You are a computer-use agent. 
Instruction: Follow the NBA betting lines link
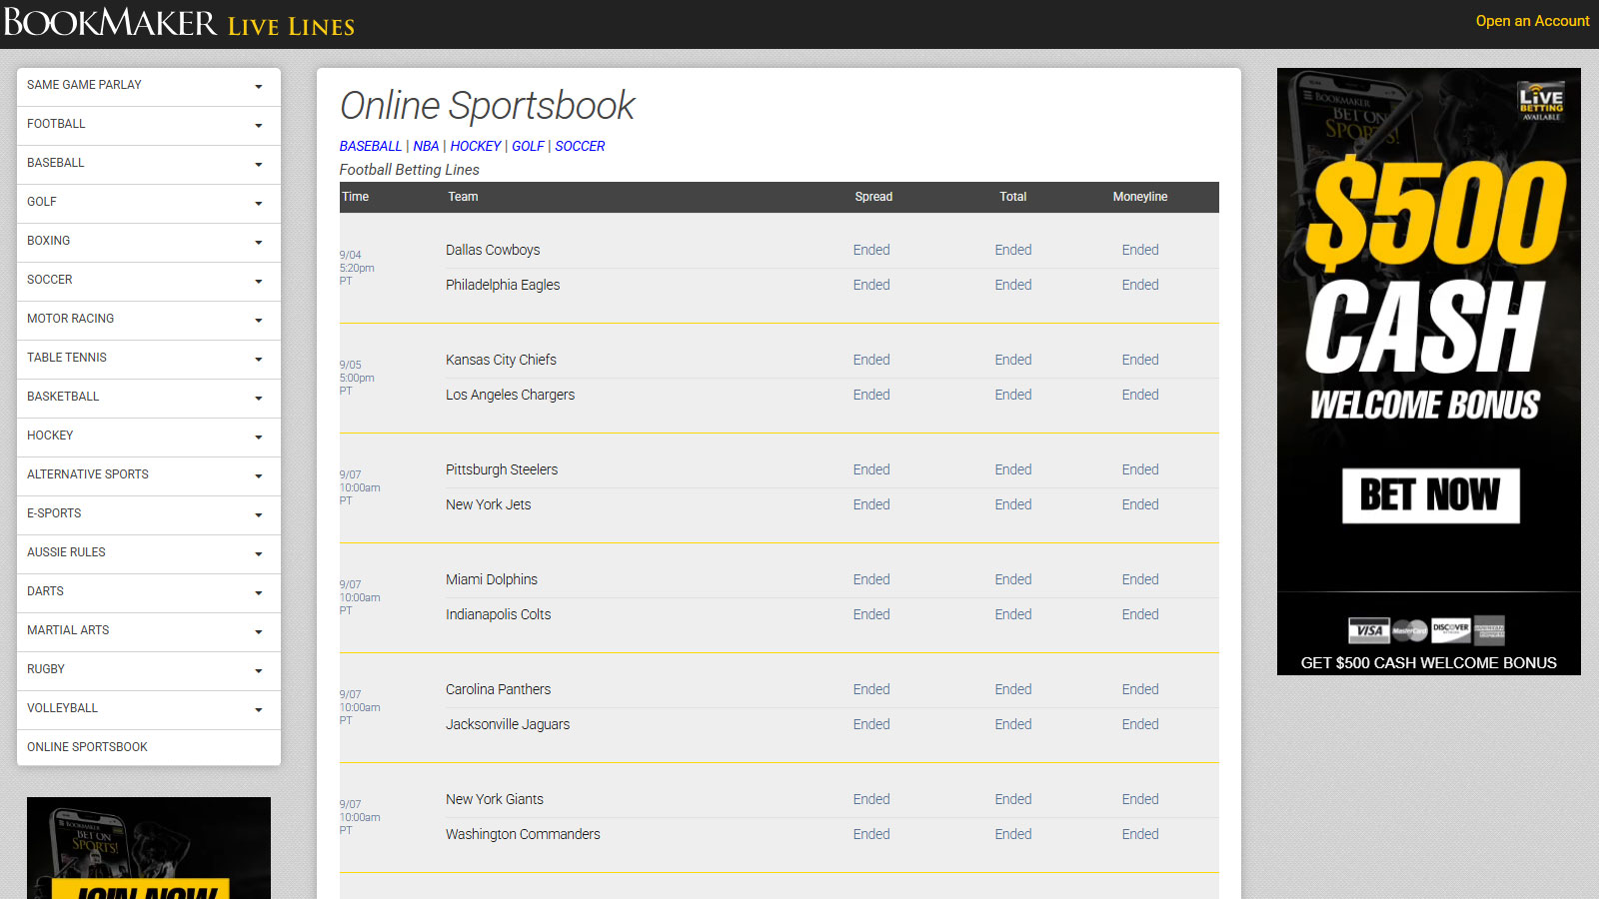(426, 146)
